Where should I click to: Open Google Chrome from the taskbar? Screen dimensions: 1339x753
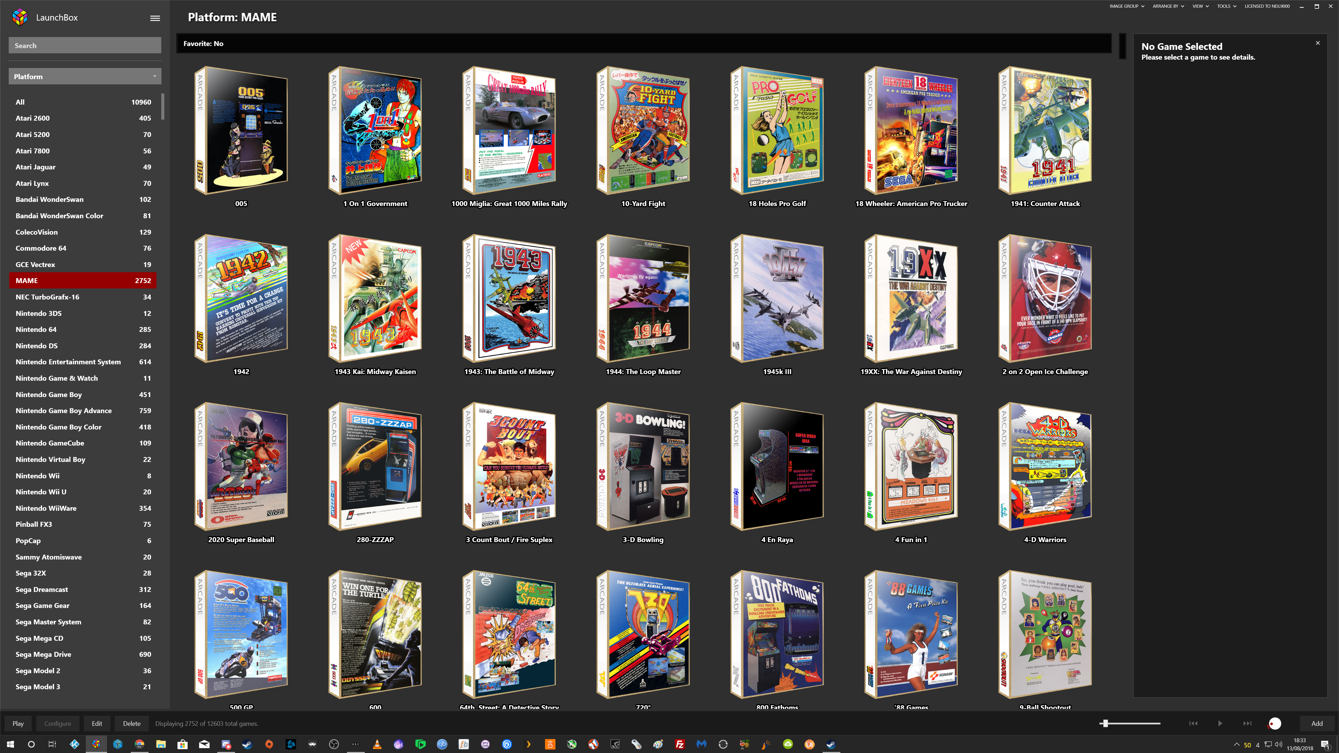139,744
